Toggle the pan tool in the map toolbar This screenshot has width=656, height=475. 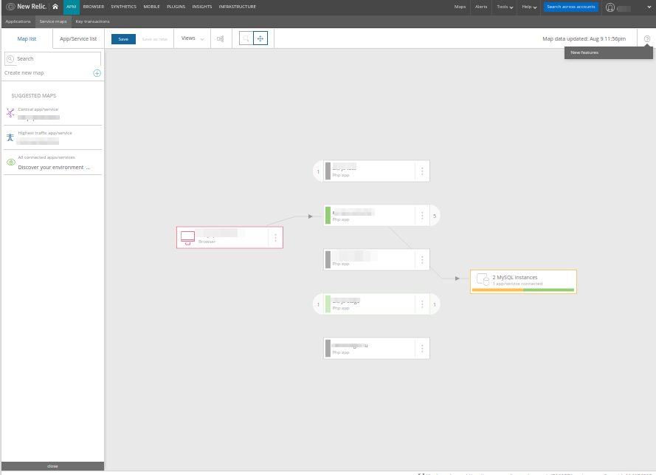click(x=260, y=38)
